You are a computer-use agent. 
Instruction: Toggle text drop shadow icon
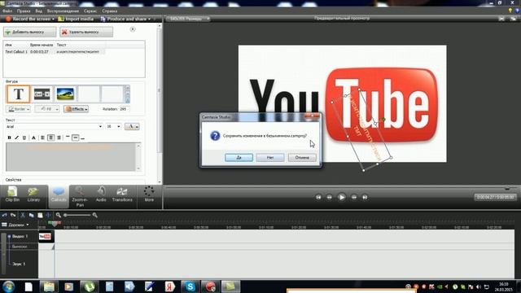[33, 138]
